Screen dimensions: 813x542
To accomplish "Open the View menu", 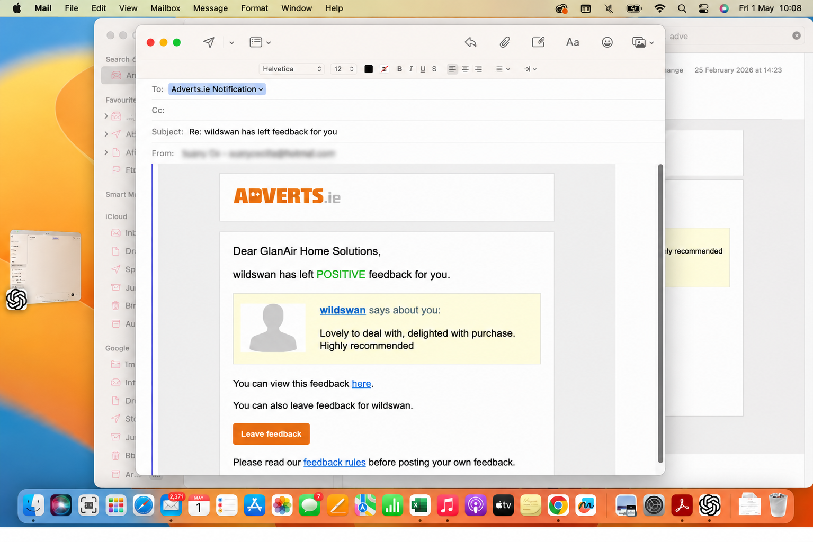I will tap(128, 8).
